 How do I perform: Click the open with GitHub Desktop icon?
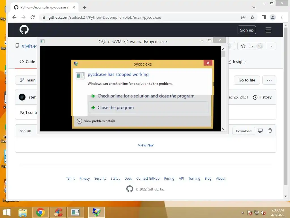click(260, 131)
